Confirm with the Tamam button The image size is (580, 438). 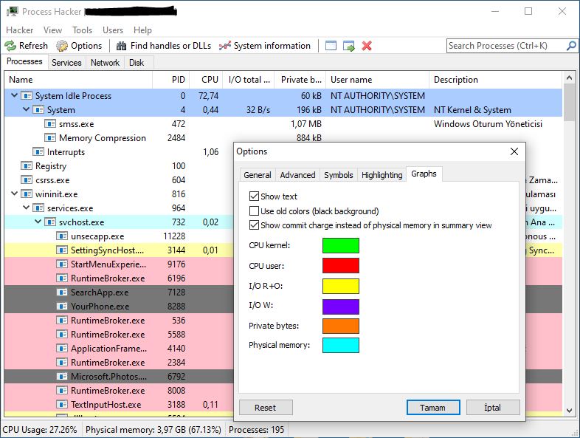click(433, 408)
